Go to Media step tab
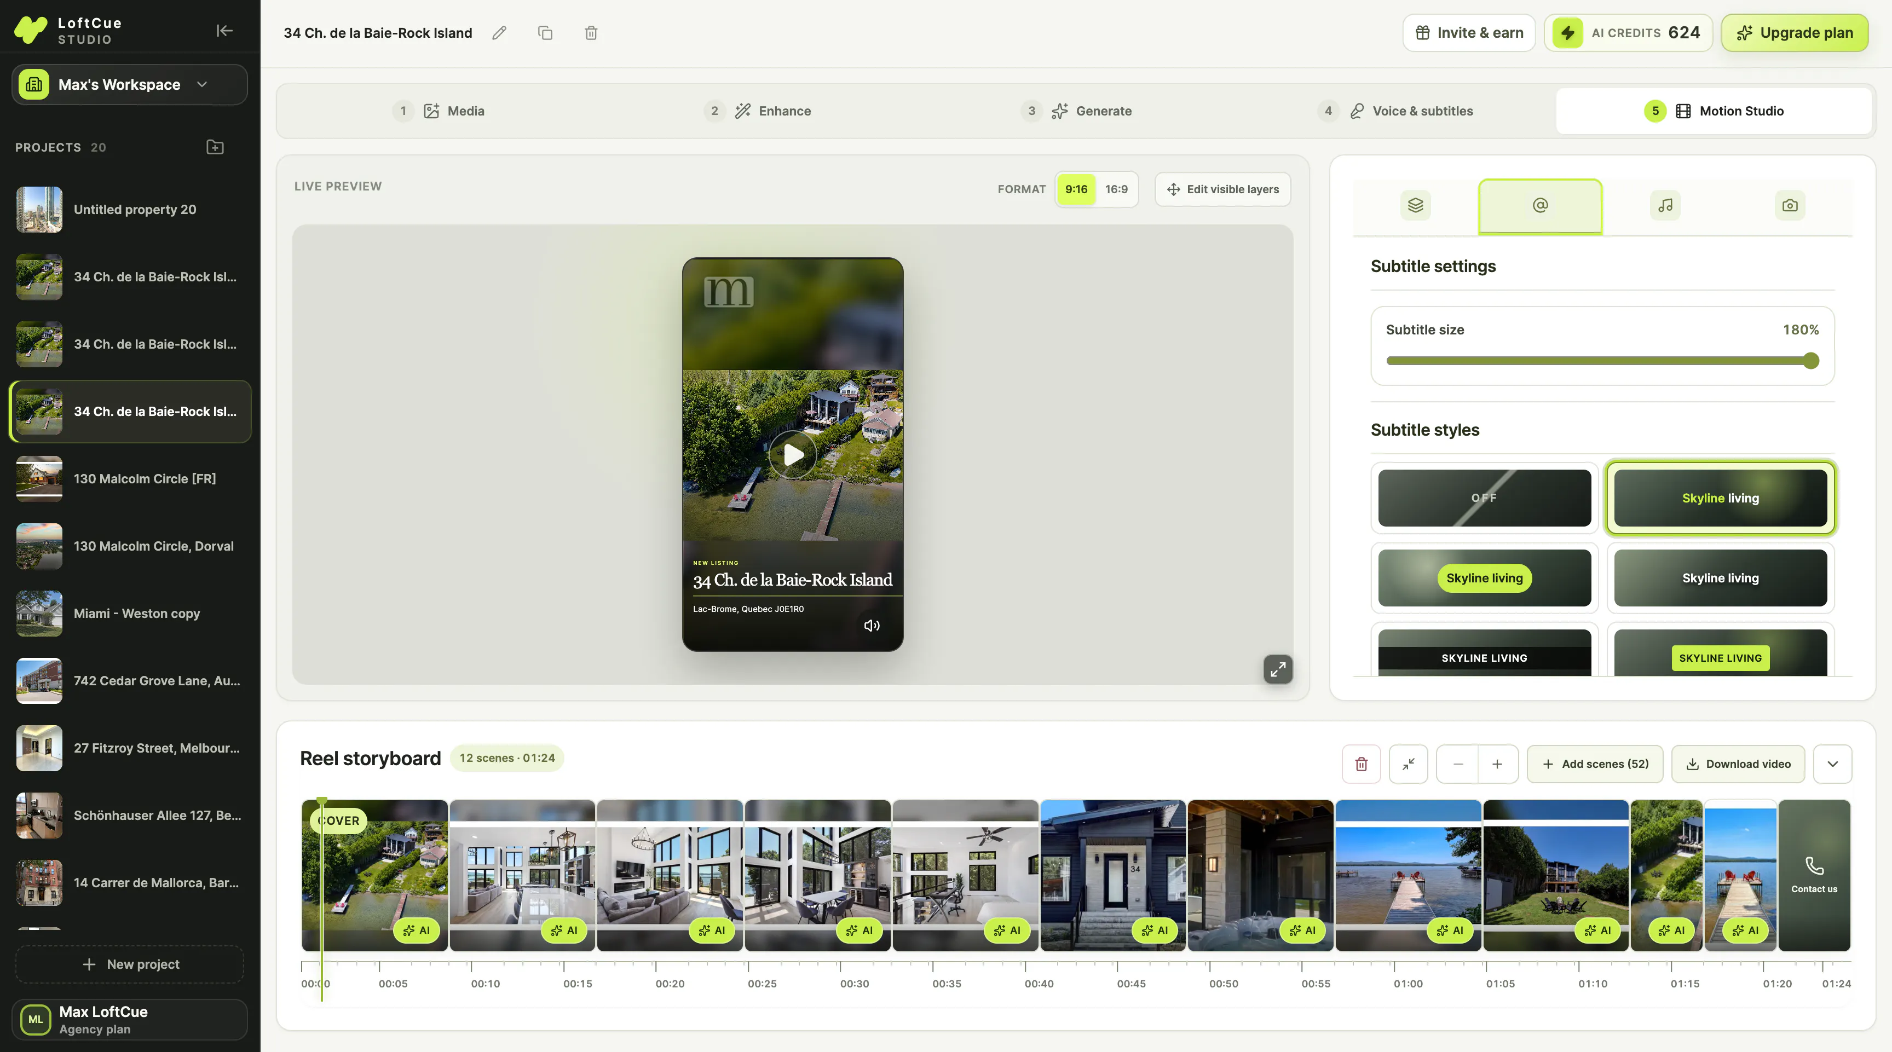The image size is (1892, 1052). (439, 111)
